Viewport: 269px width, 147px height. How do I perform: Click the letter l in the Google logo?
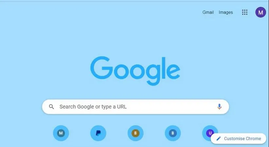pyautogui.click(x=163, y=68)
